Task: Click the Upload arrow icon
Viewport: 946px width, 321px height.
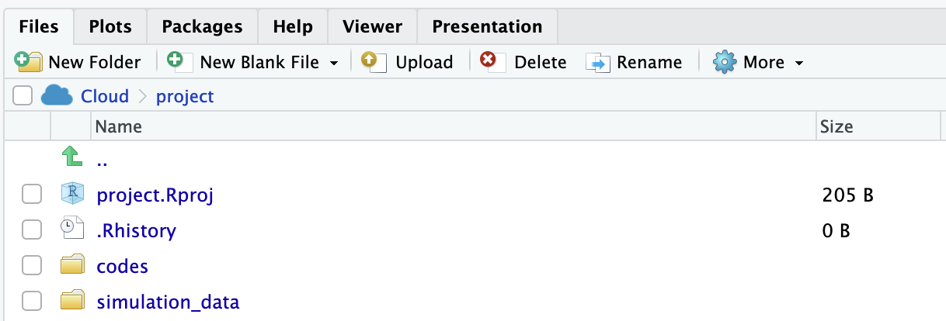Action: click(x=375, y=62)
